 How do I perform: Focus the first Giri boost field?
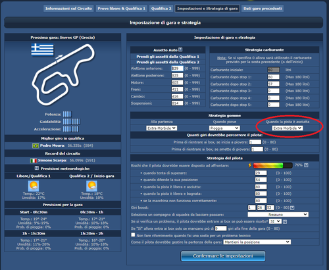(x=251, y=207)
